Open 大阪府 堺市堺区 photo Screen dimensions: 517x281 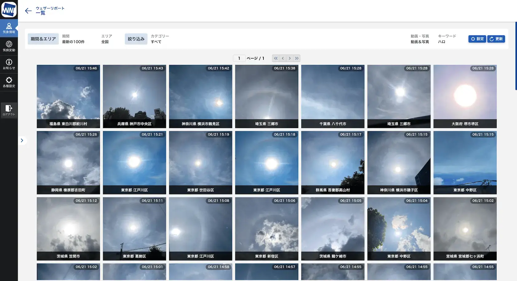[465, 96]
